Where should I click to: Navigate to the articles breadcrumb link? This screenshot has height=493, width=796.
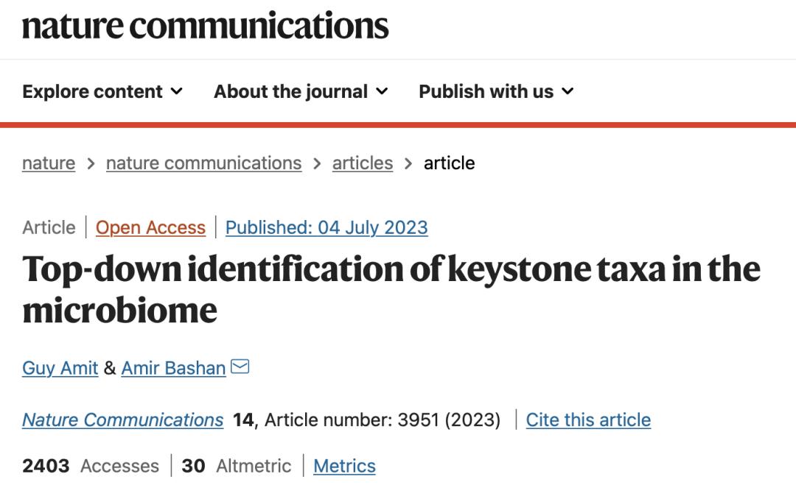point(363,163)
